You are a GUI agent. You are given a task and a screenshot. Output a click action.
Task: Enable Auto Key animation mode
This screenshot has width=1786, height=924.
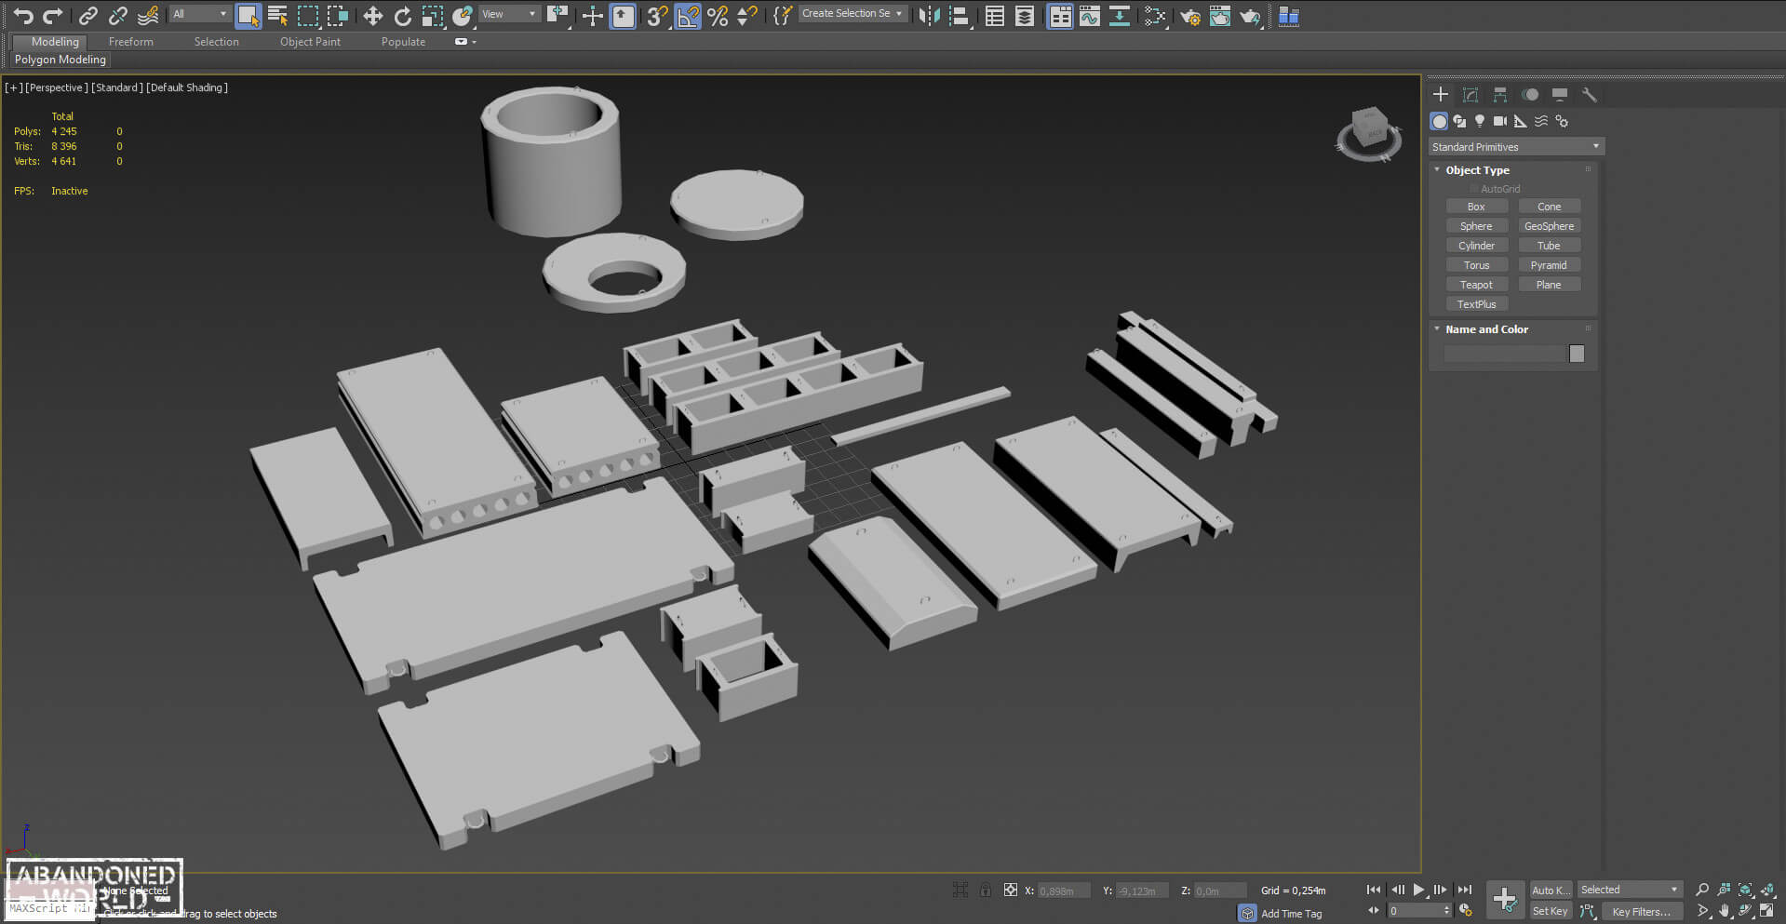pos(1550,891)
